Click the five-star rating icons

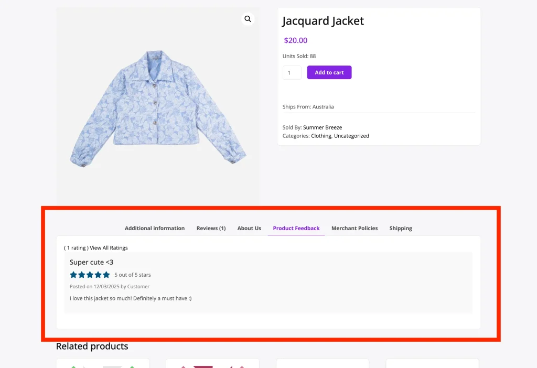pos(90,275)
